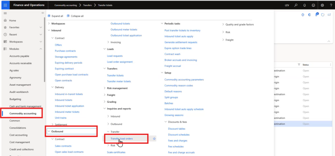This screenshot has width=335, height=156.
Task: Click the Office integration icon in toolbar
Action: pyautogui.click(x=309, y=15)
